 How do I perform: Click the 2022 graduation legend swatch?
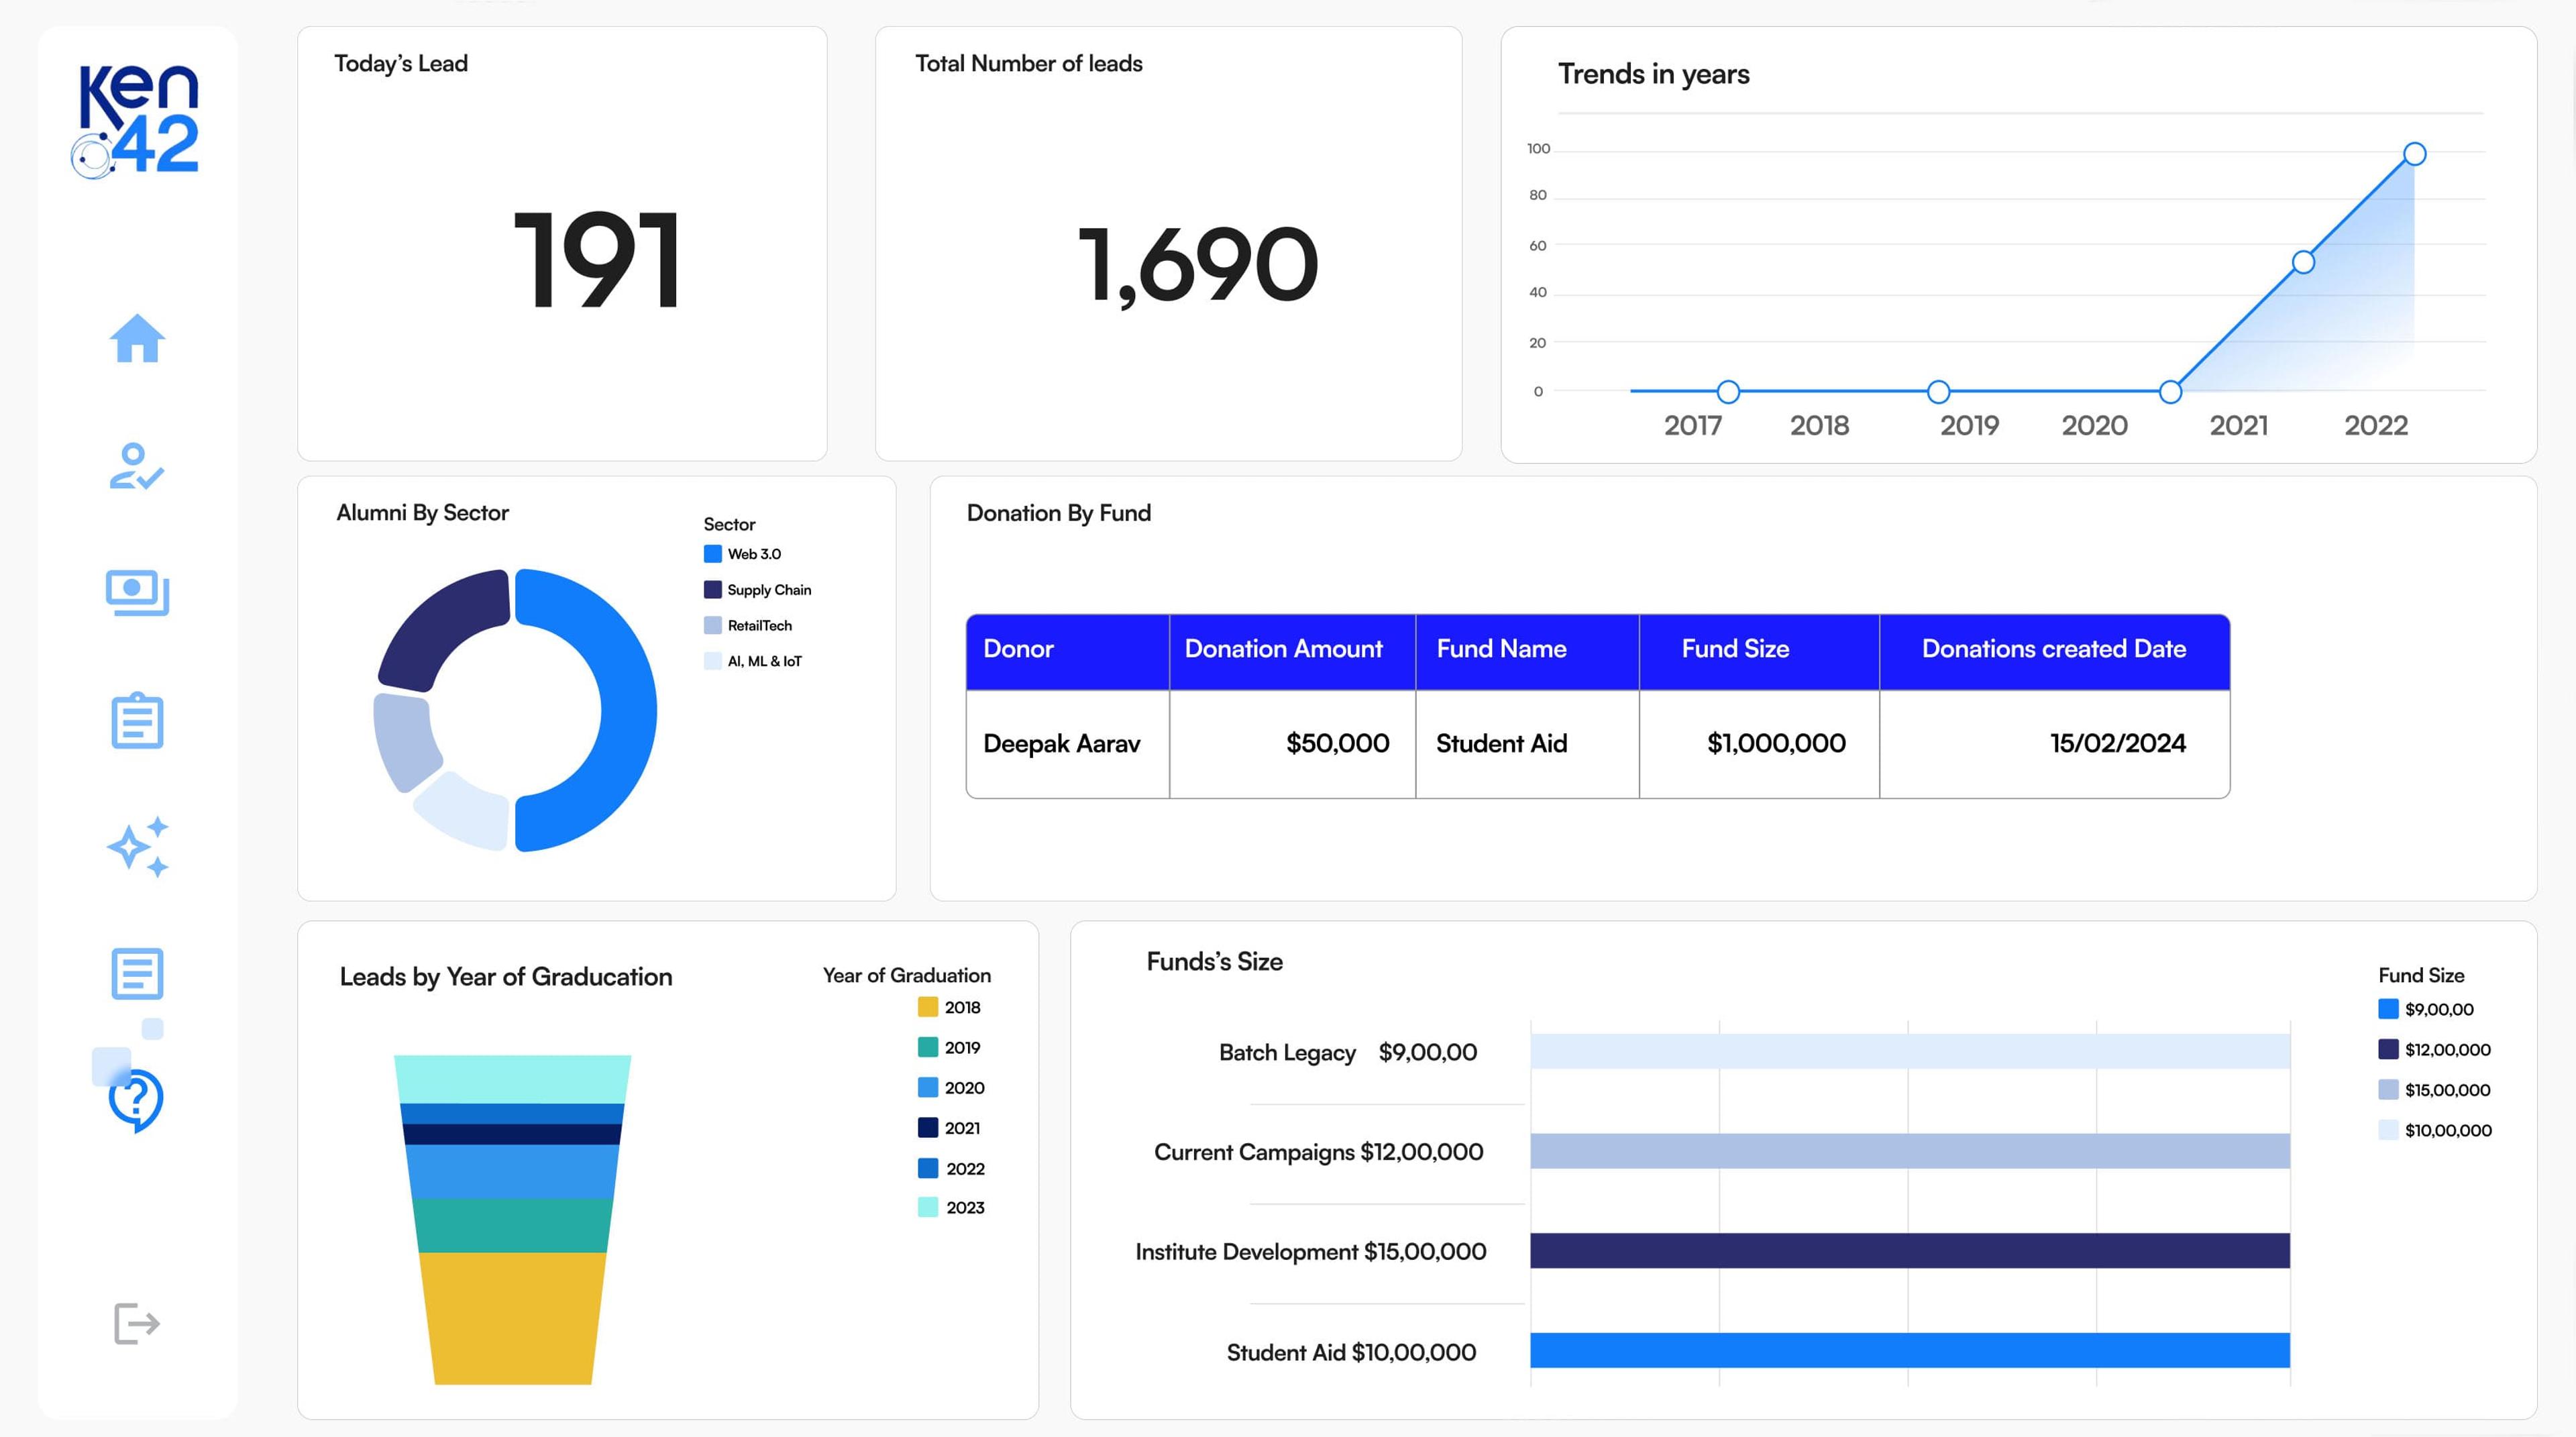pyautogui.click(x=927, y=1168)
